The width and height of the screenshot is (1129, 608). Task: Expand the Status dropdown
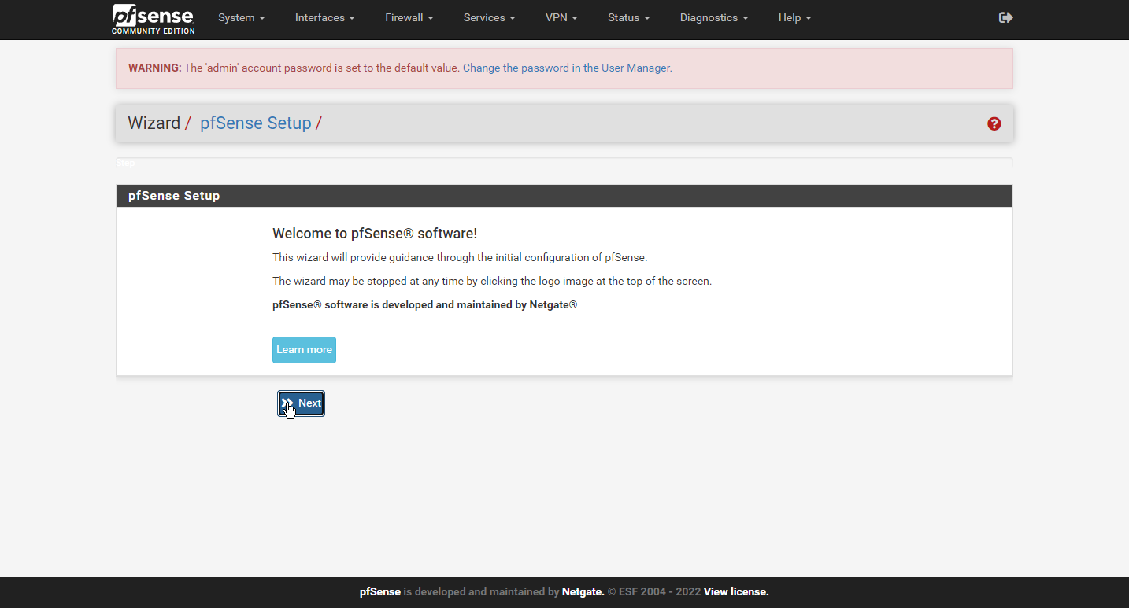click(629, 17)
